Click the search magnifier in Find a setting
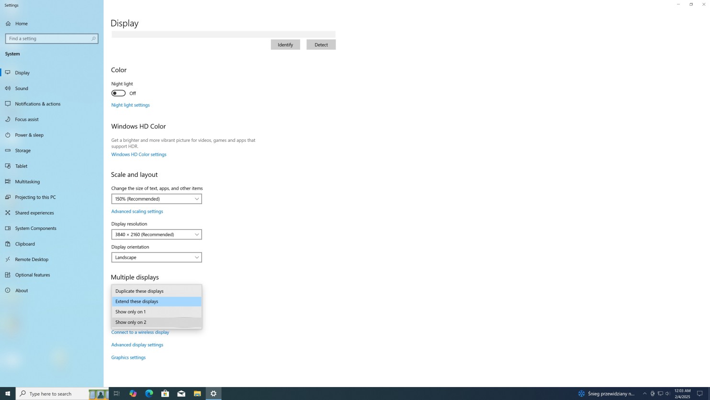710x400 pixels. [93, 39]
